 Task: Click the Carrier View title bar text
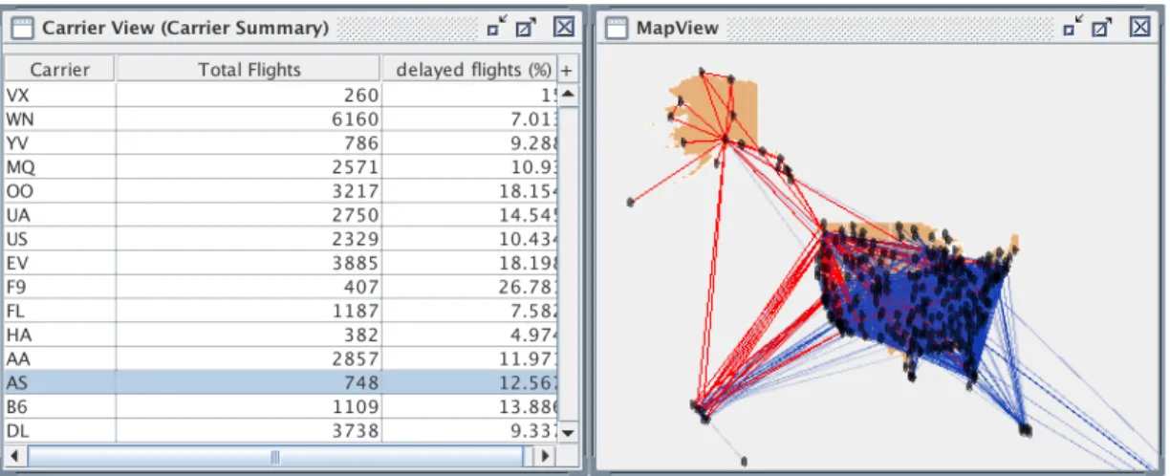[184, 28]
